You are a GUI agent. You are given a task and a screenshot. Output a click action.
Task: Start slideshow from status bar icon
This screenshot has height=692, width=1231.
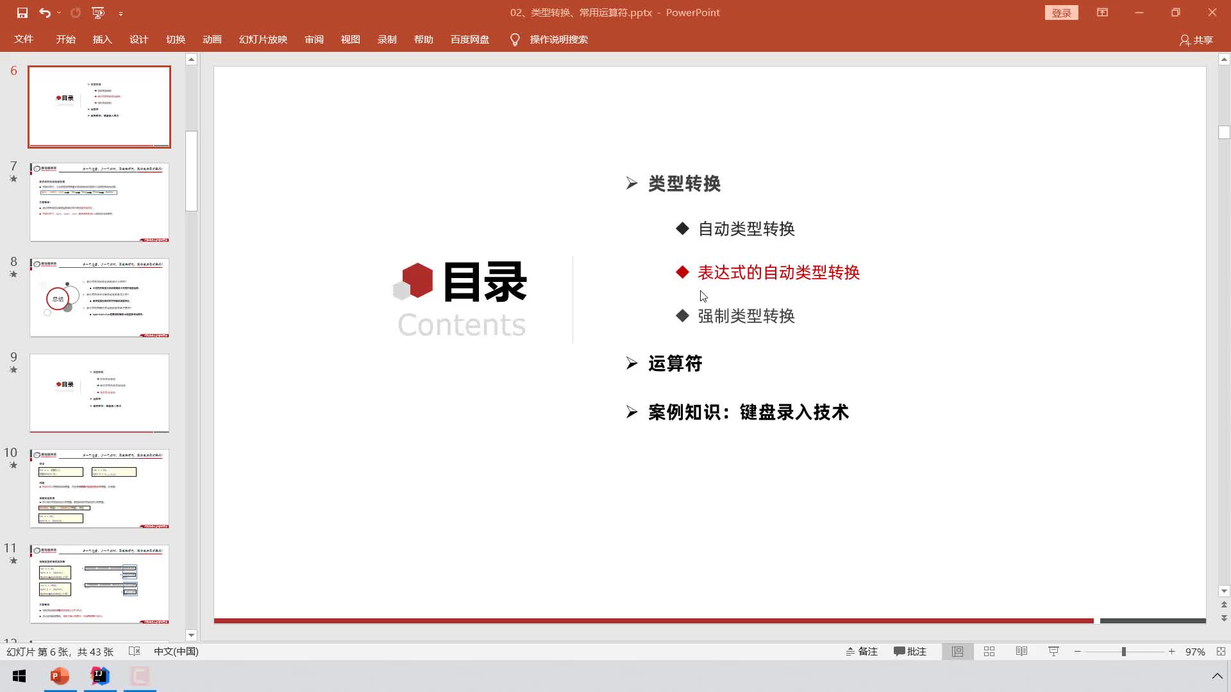pyautogui.click(x=1053, y=651)
